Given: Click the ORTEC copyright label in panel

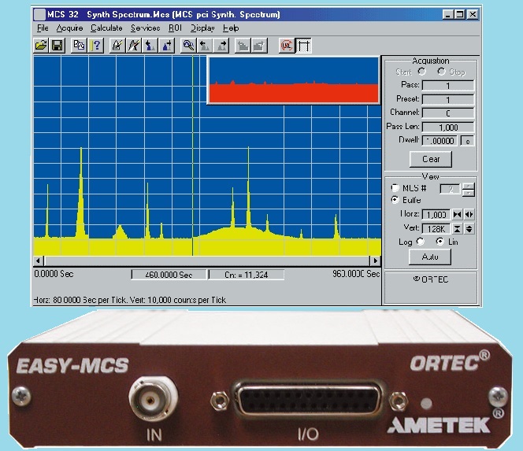Looking at the screenshot, I should pos(430,279).
